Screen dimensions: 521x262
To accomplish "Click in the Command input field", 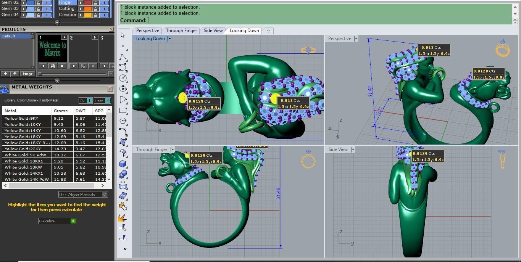I will pyautogui.click(x=329, y=20).
